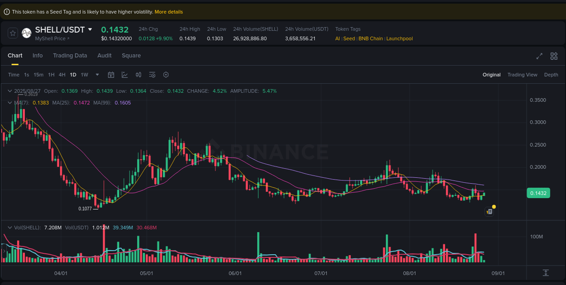Open extra timeframe options dropdown arrow

(96, 75)
